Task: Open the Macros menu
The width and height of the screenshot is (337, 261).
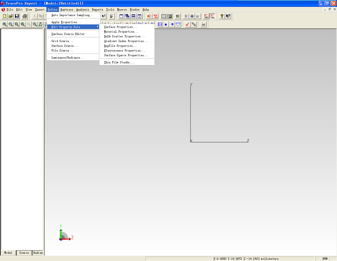Action: click(x=122, y=9)
